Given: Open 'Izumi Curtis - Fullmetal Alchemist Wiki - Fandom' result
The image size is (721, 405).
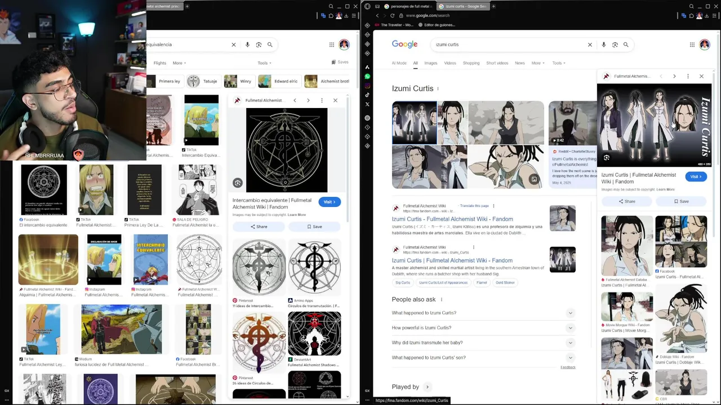Looking at the screenshot, I should click(x=452, y=219).
